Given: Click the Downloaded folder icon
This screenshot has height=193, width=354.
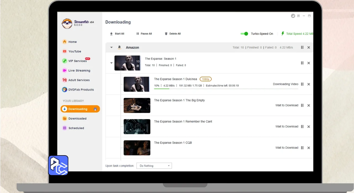Looking at the screenshot, I should click(64, 119).
